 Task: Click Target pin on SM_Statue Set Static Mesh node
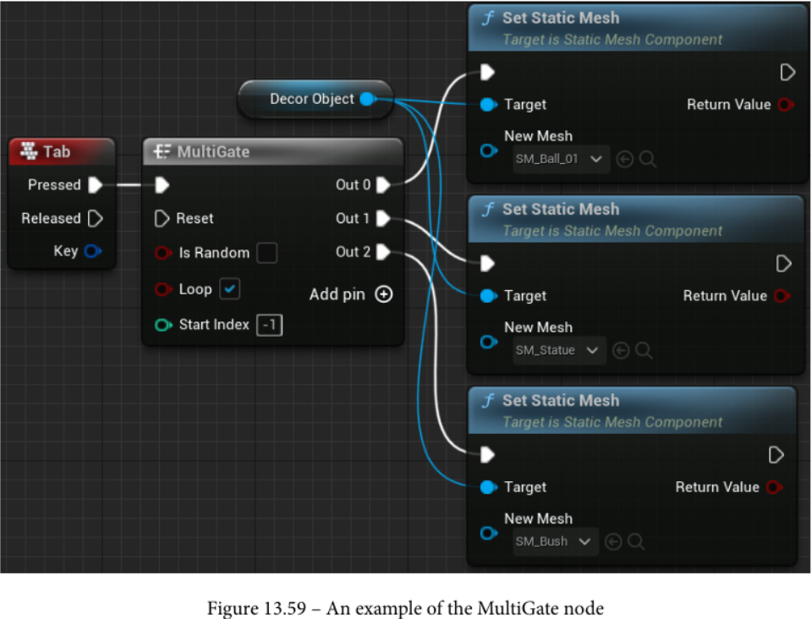pyautogui.click(x=488, y=296)
